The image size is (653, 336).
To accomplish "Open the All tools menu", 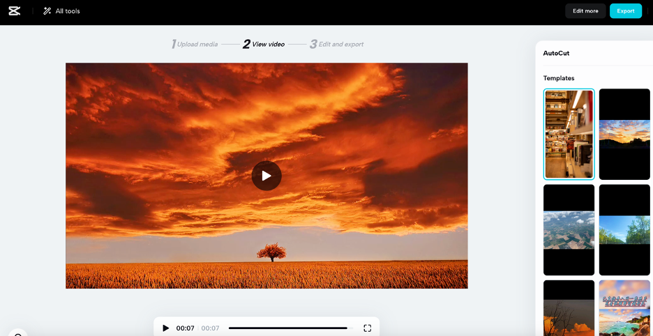I will [61, 11].
